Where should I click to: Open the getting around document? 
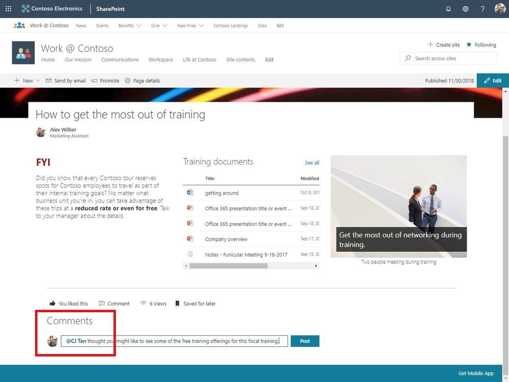click(x=222, y=193)
